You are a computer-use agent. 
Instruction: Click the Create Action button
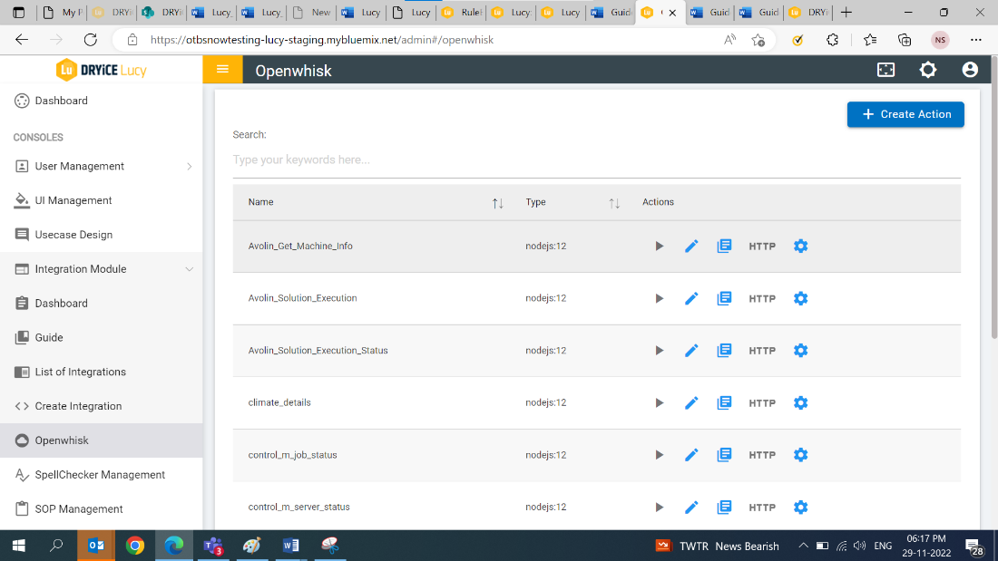[x=905, y=114]
